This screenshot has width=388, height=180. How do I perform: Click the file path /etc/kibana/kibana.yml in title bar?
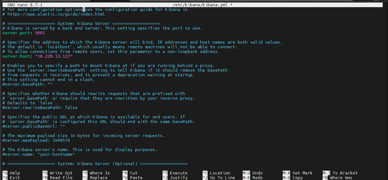point(200,5)
